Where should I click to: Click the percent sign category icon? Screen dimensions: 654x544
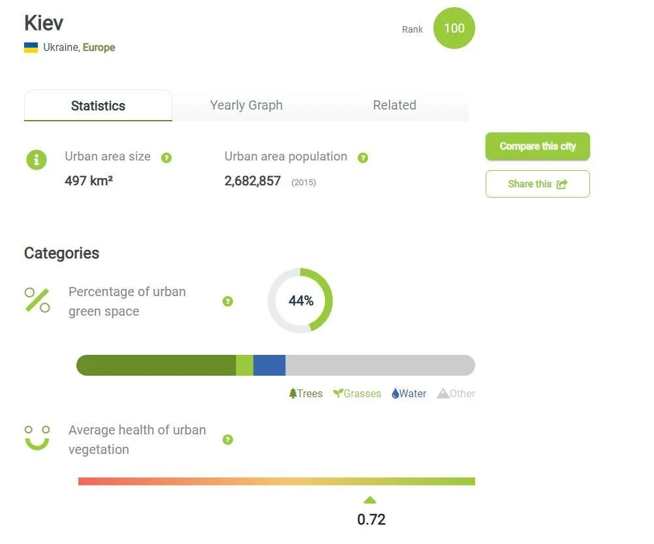tap(37, 300)
